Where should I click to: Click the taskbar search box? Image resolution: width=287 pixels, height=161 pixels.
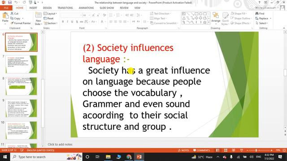[x=46, y=157]
